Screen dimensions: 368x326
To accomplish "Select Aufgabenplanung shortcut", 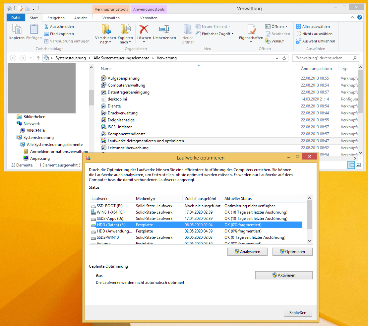I will pyautogui.click(x=123, y=78).
